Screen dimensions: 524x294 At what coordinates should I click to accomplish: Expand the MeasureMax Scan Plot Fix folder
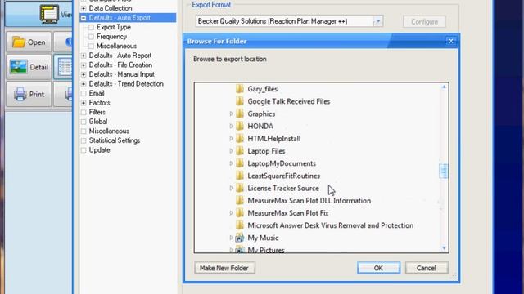(x=231, y=212)
